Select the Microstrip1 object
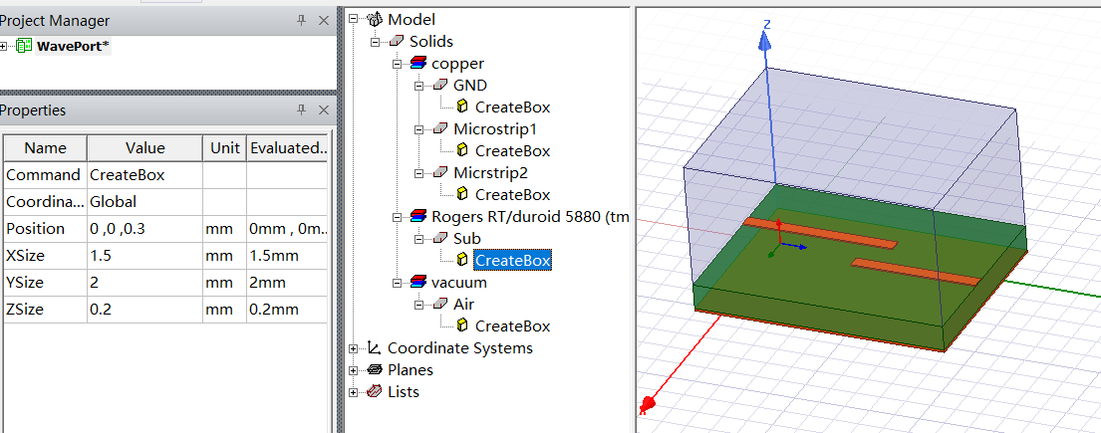This screenshot has height=433, width=1101. (495, 129)
